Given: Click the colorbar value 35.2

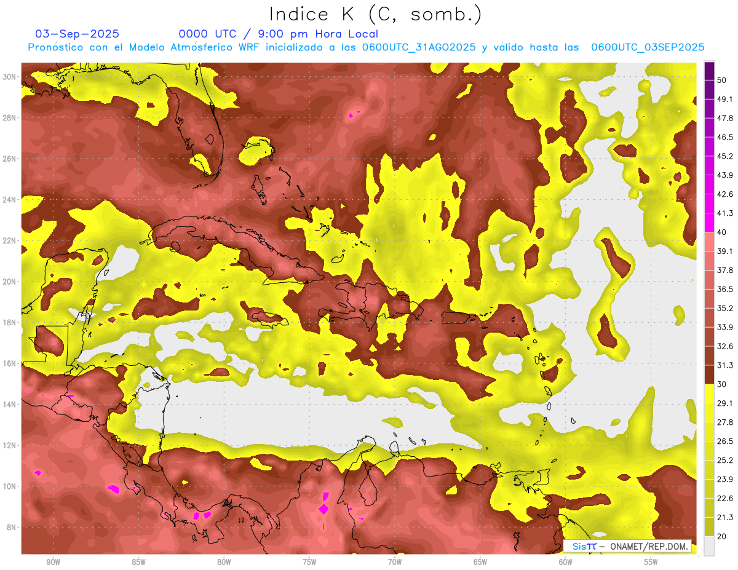Looking at the screenshot, I should coord(724,308).
